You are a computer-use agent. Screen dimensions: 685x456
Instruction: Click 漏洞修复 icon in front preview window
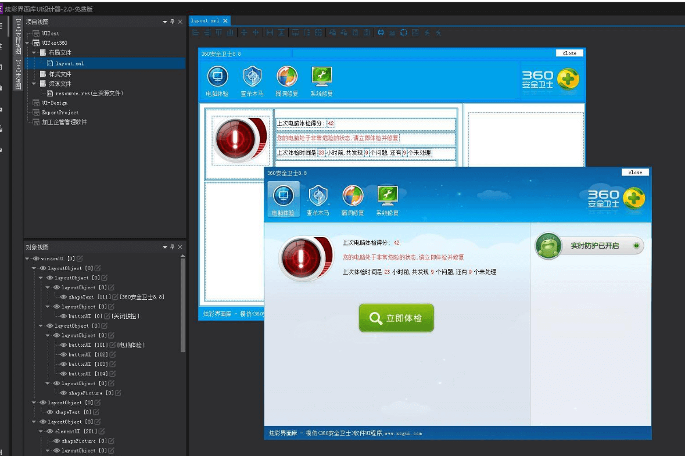[353, 200]
